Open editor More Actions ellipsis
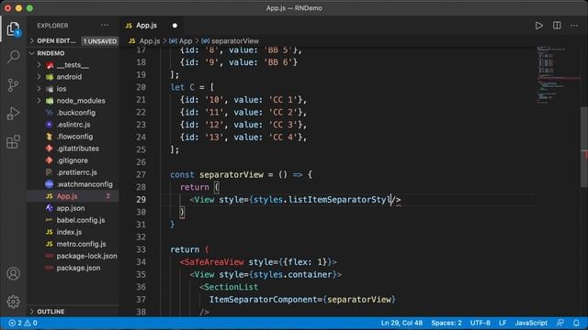The width and height of the screenshot is (588, 330). [574, 26]
